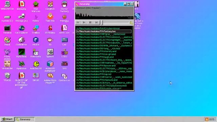Click the RSS feed tray icon
The height and width of the screenshot is (122, 217).
[206, 119]
